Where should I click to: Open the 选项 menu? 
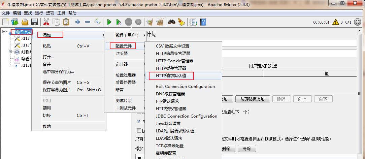click(x=50, y=13)
